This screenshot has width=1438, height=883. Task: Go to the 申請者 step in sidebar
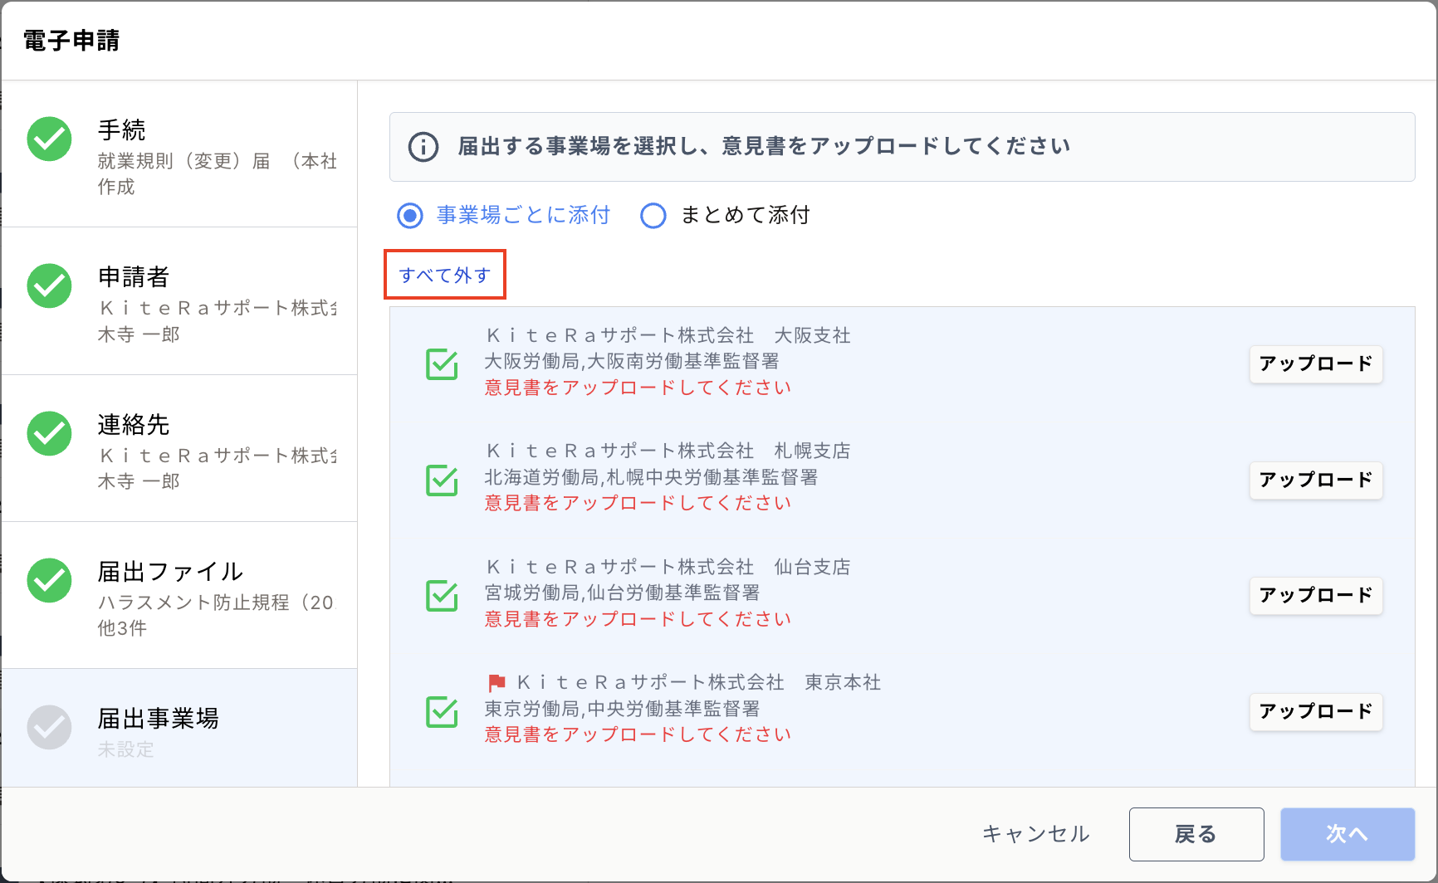(x=179, y=301)
